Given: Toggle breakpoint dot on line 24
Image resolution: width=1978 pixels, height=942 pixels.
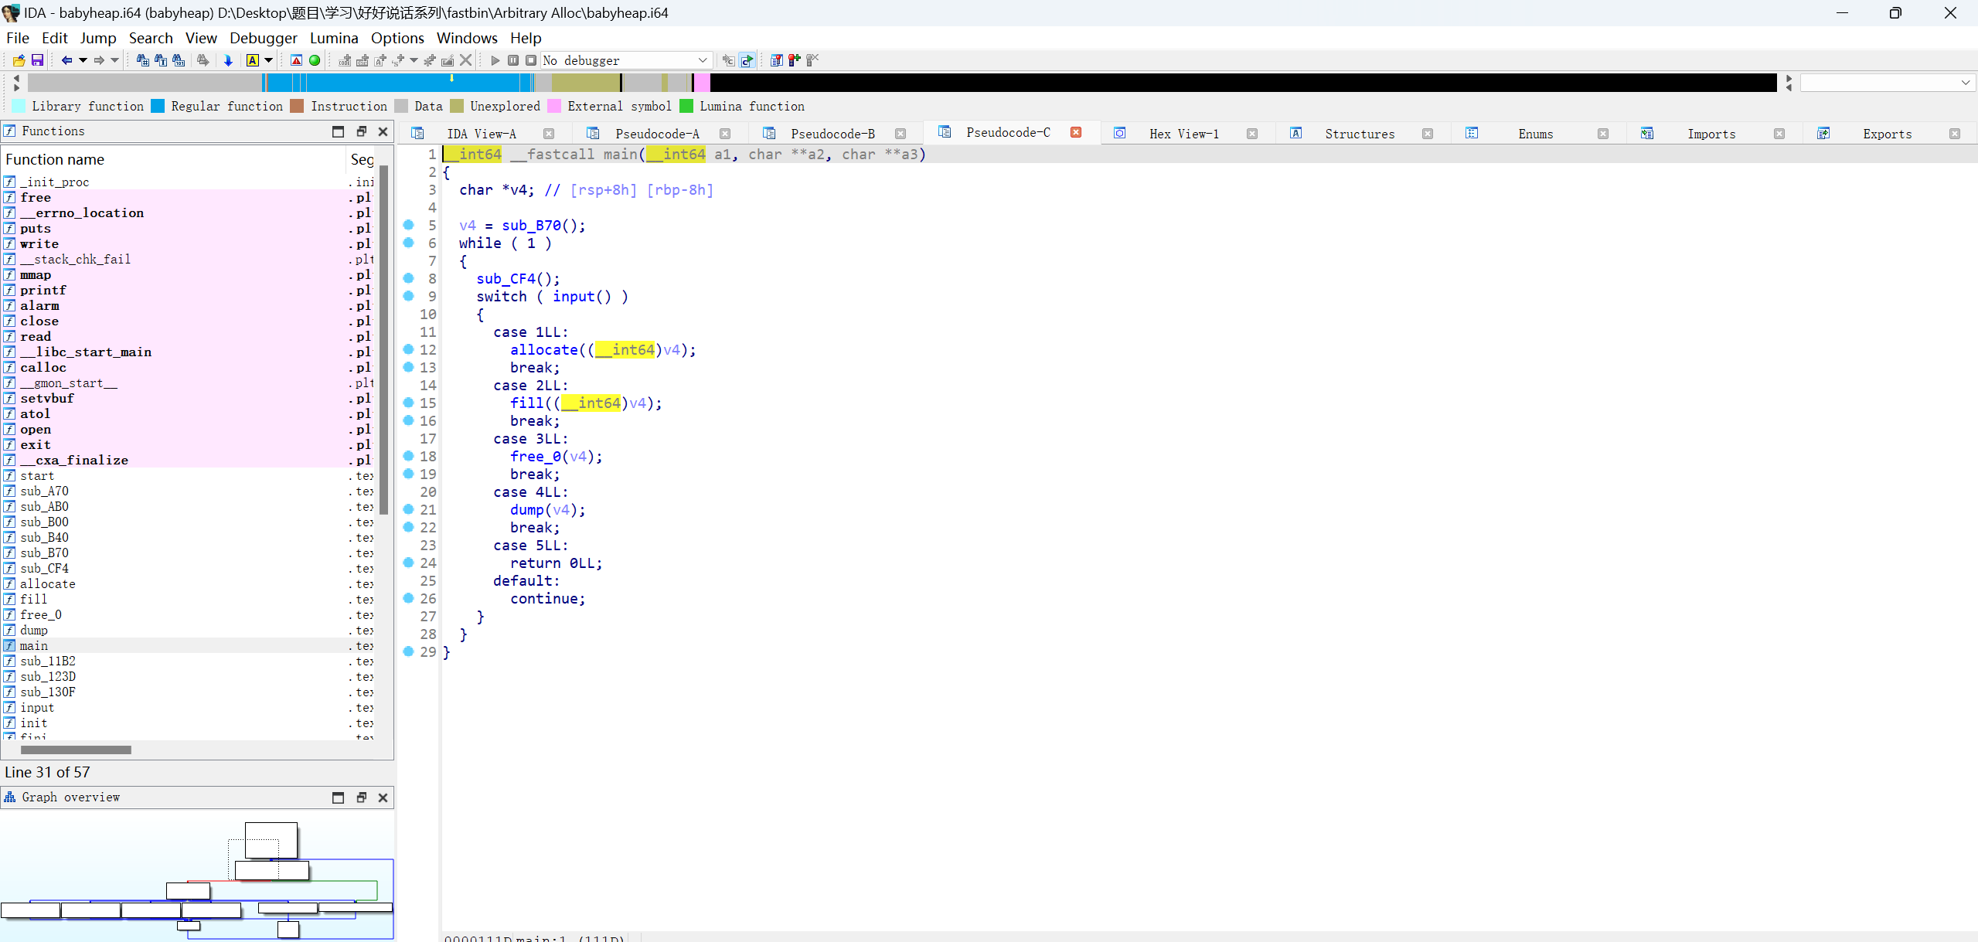Looking at the screenshot, I should (x=409, y=563).
